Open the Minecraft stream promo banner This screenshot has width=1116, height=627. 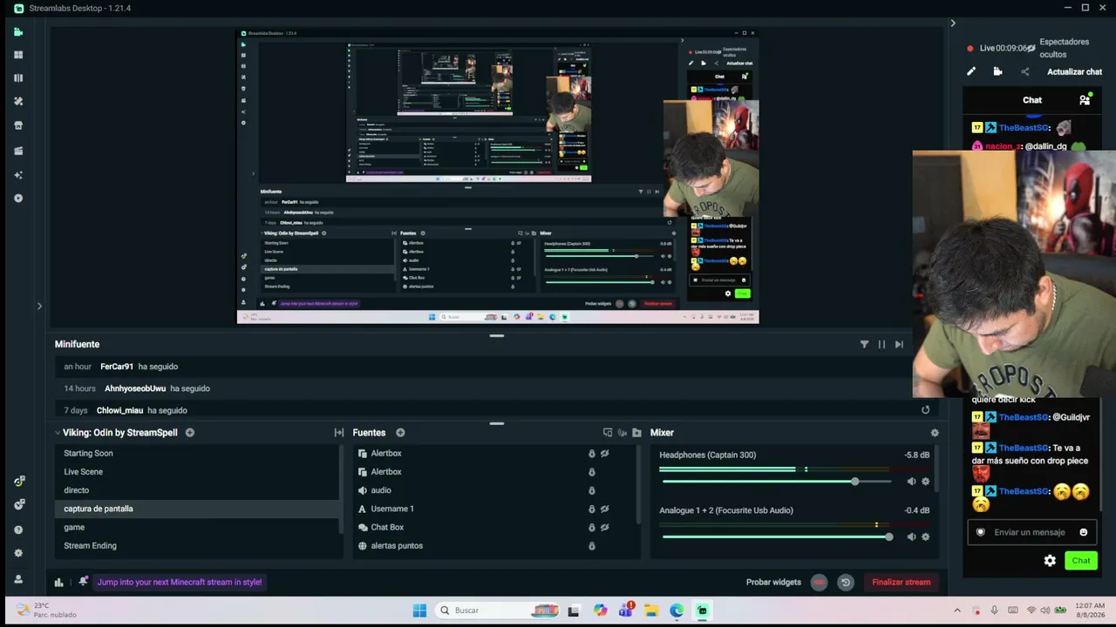[x=180, y=583]
